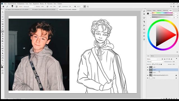Toggle pressure-controlled brush size button
Screen dimensions: 179x101
coord(84,6)
